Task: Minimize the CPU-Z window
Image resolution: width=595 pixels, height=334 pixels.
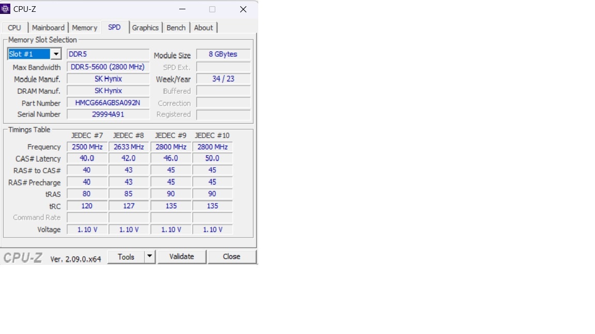Action: [x=182, y=9]
